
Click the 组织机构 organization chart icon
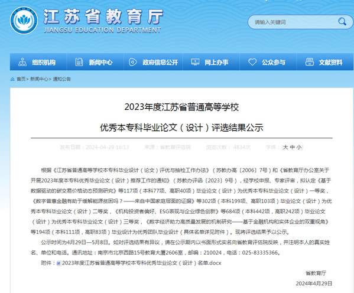(x=22, y=62)
